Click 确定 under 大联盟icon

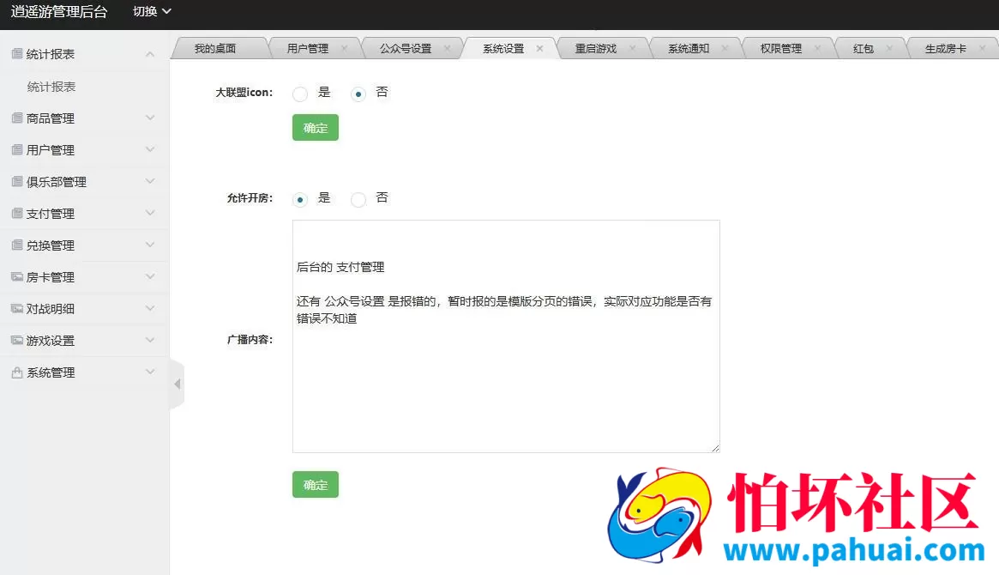click(316, 128)
